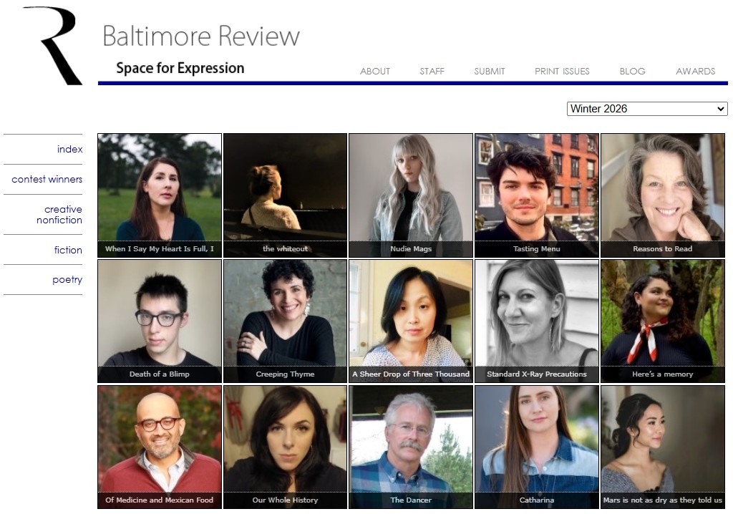Click the Baltimore Review R logo
This screenshot has width=733, height=514.
point(53,45)
